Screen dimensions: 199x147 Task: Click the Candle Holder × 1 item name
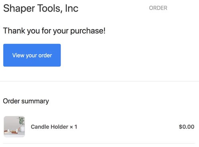(x=54, y=127)
